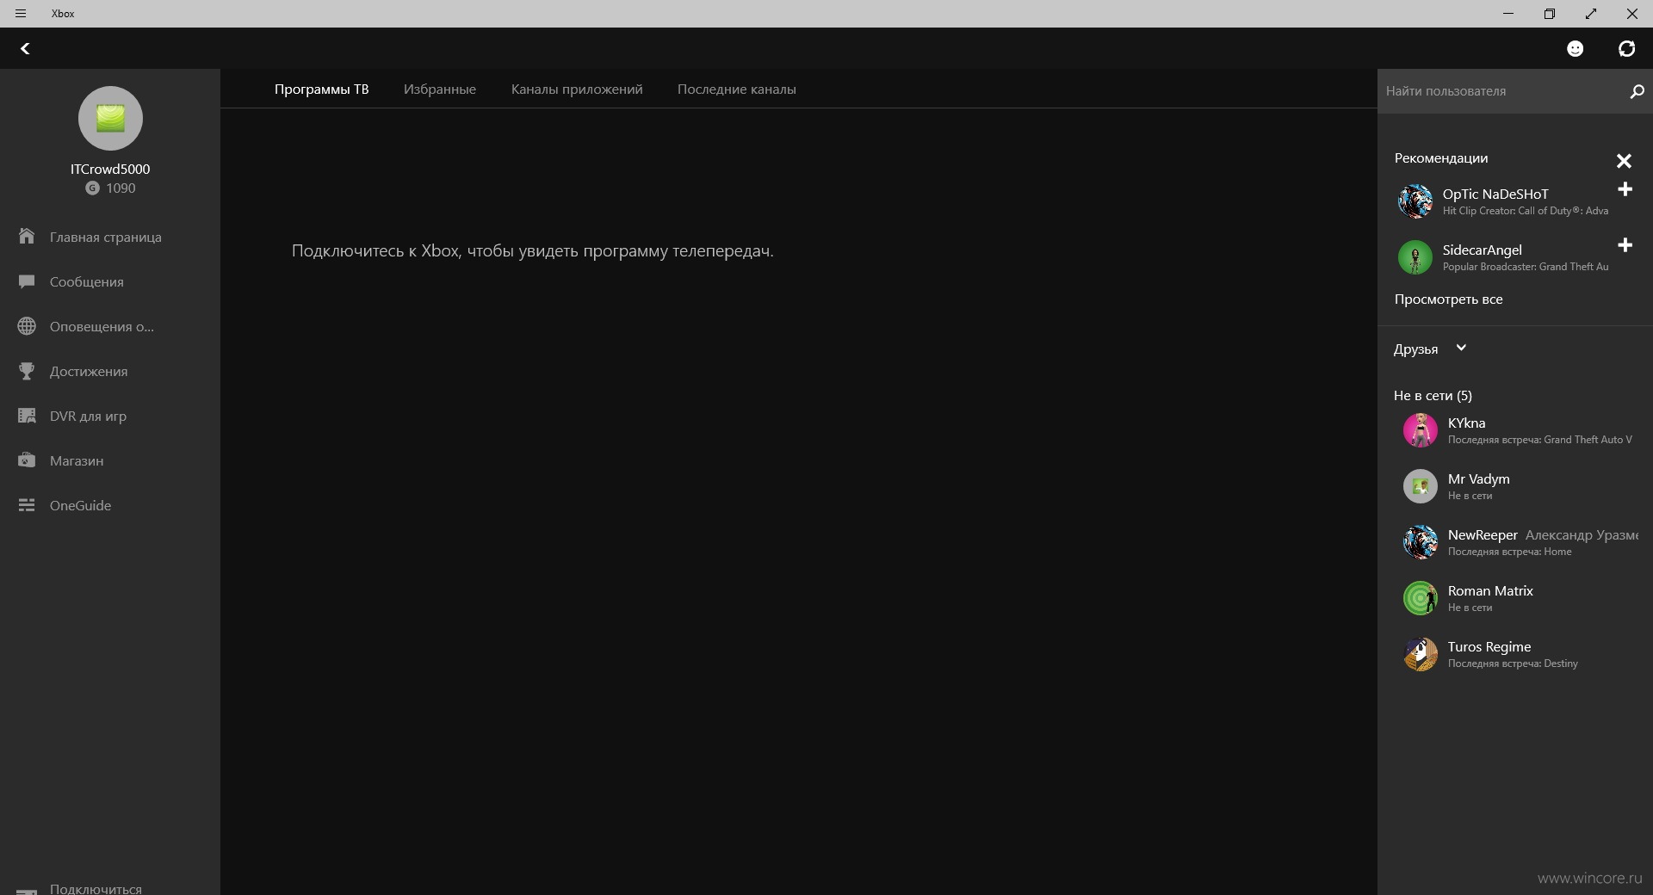The height and width of the screenshot is (895, 1653).
Task: Click the Не в сети (5) header
Action: tap(1433, 395)
